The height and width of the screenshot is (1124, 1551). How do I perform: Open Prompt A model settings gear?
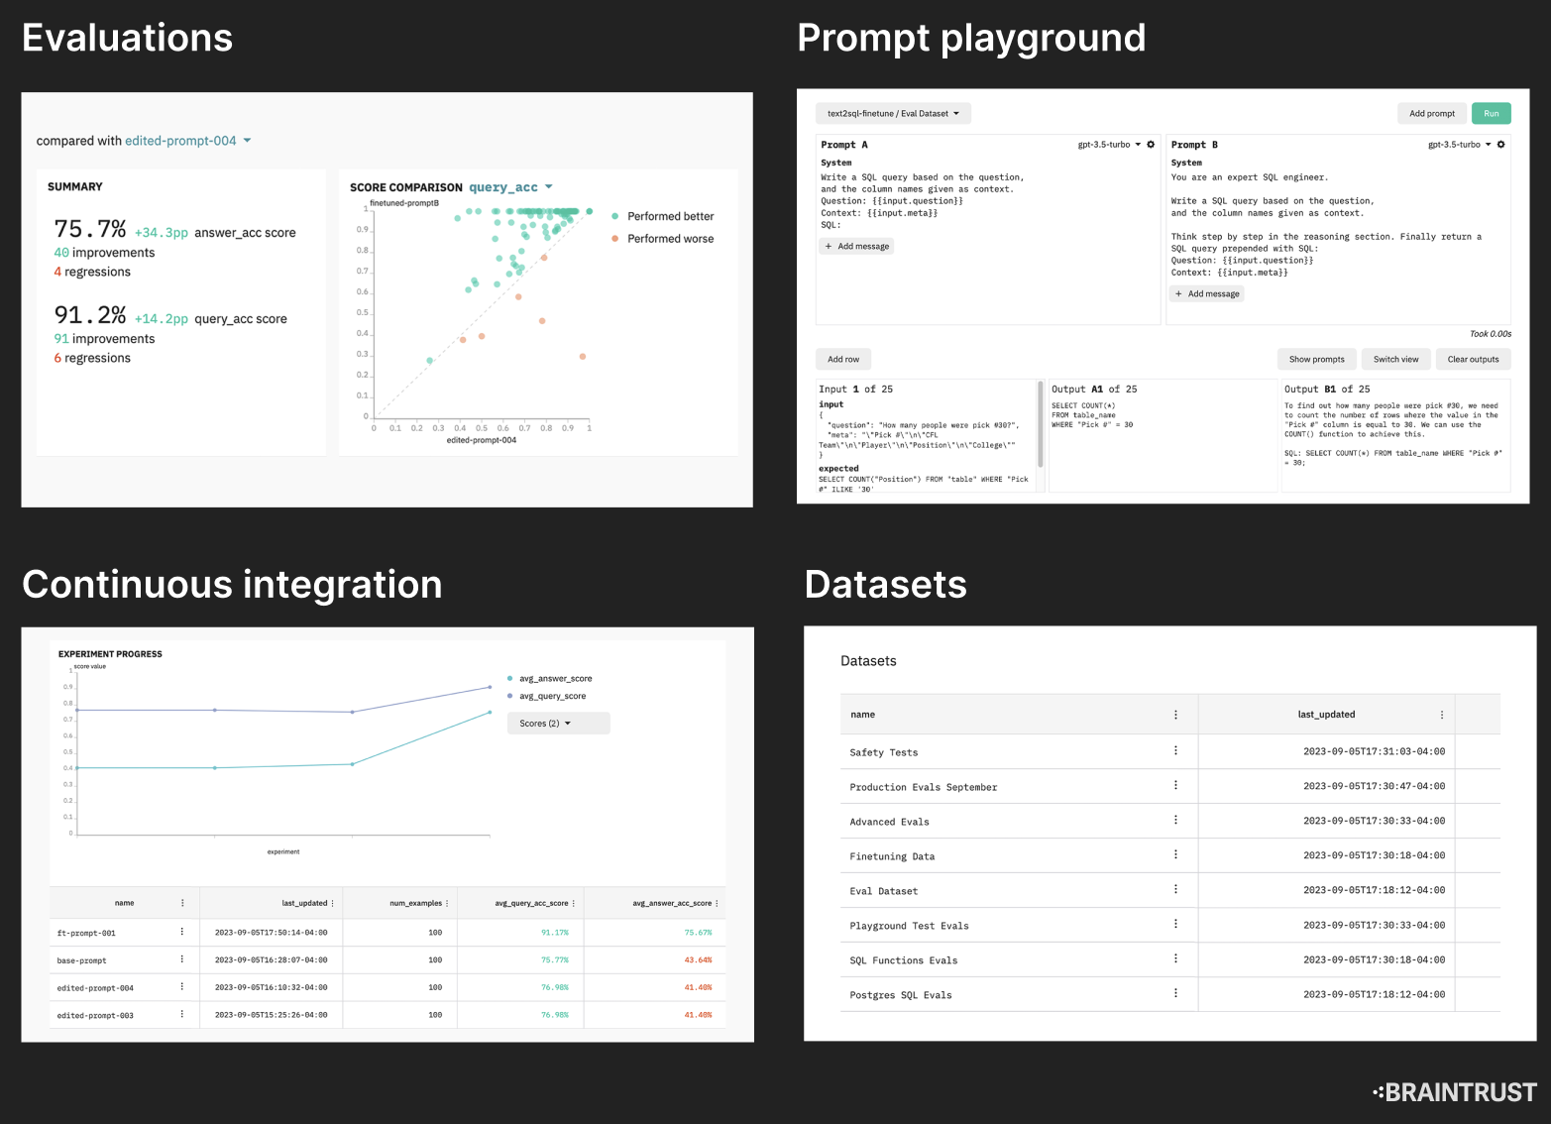pyautogui.click(x=1150, y=144)
